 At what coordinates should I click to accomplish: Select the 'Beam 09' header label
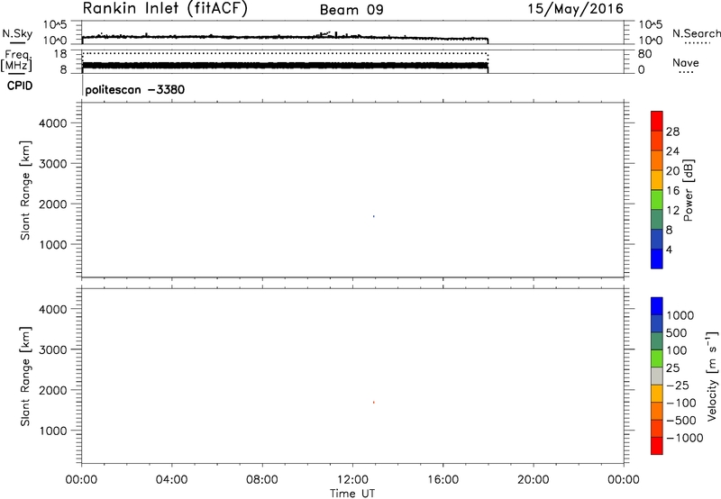click(x=351, y=10)
